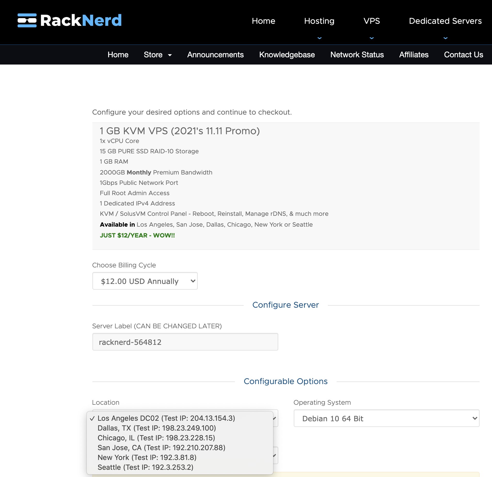Open Affiliates page
492x477 pixels.
coord(414,55)
